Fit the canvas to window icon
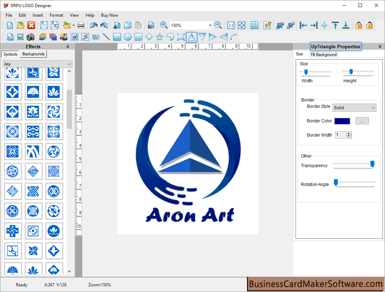This screenshot has height=292, width=385. (x=242, y=25)
